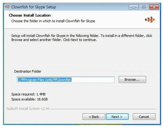Go back with the < Back button

coord(94,117)
